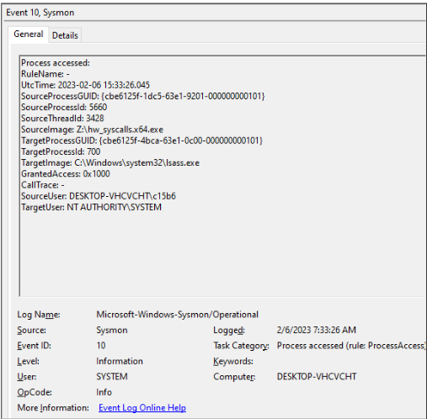The width and height of the screenshot is (427, 419).
Task: Click the 'Logged:' field label
Action: point(229,331)
